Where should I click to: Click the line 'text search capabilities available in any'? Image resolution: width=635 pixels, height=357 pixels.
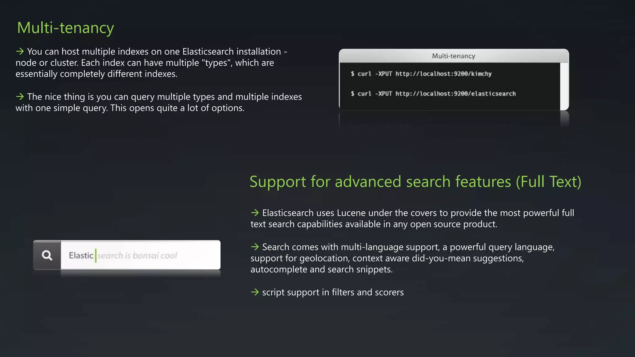[374, 224]
